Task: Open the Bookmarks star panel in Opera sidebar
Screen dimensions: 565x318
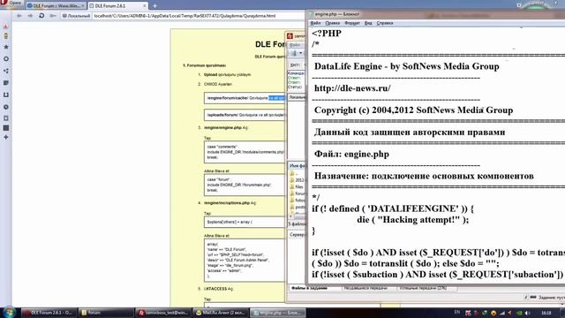Action: (6, 47)
